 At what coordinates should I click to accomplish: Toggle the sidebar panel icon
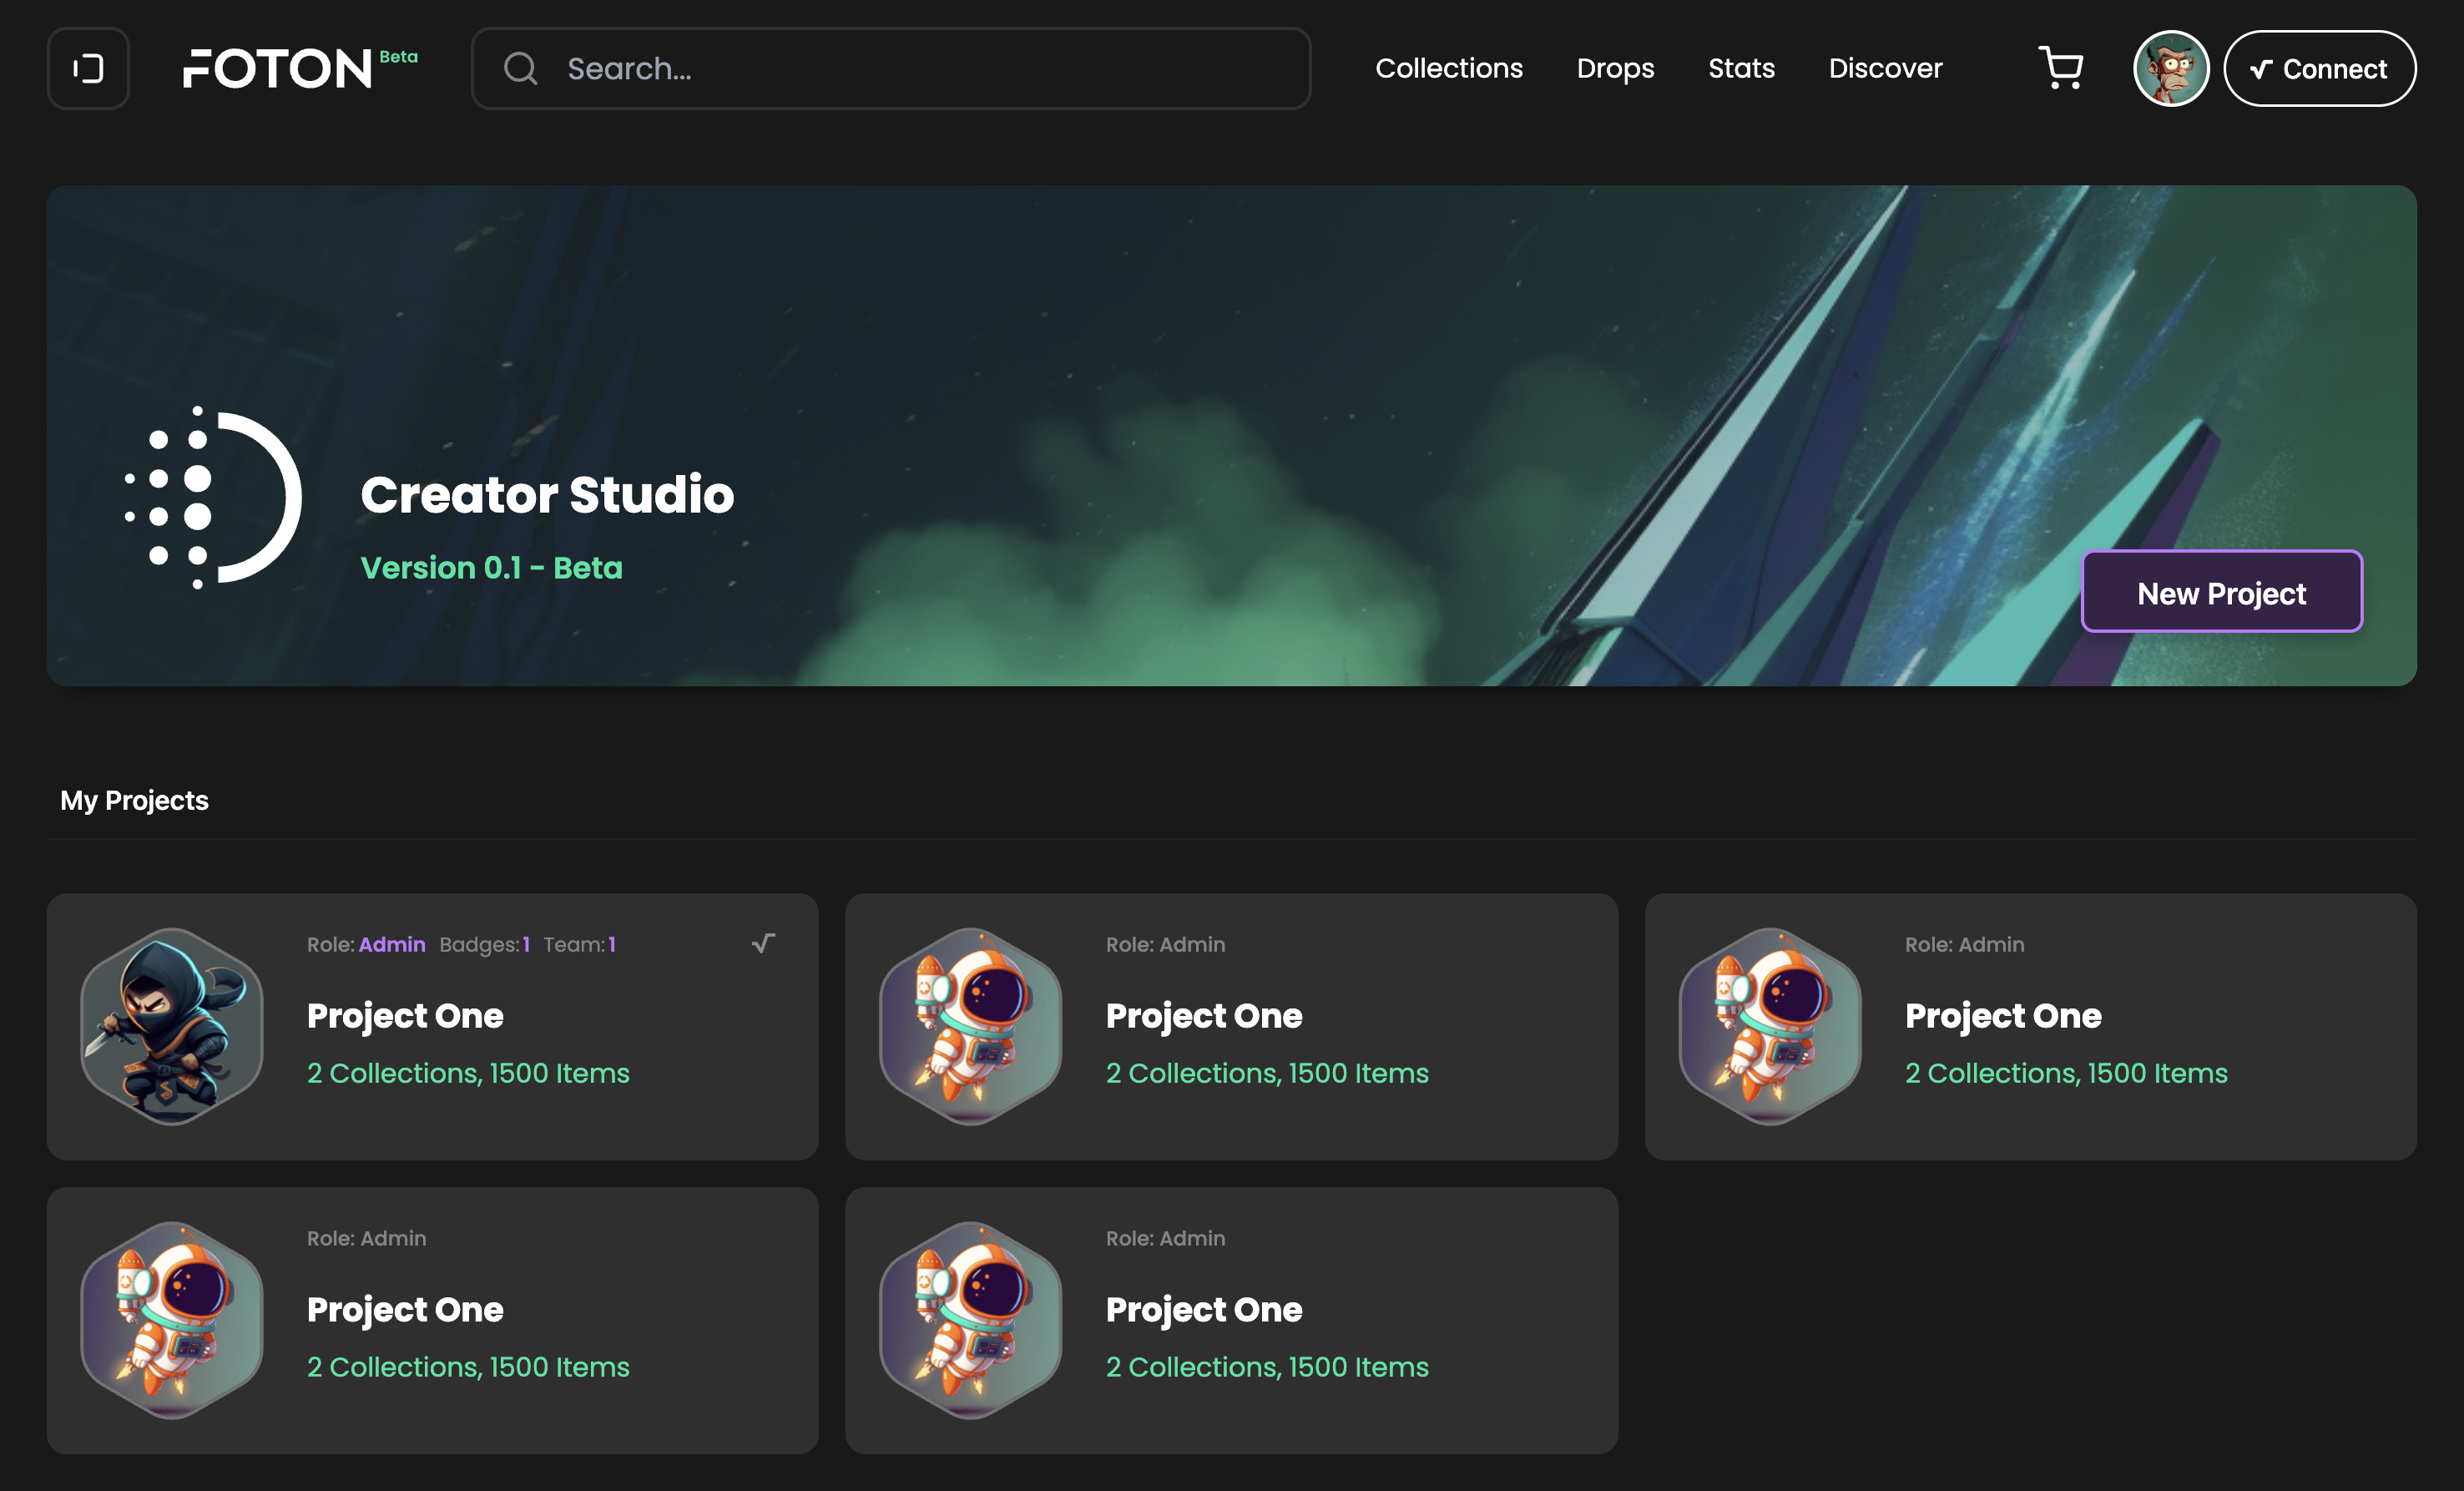click(x=88, y=68)
